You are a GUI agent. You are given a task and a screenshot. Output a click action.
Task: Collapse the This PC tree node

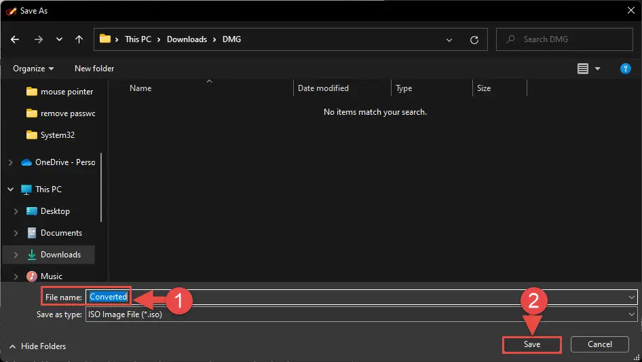(x=10, y=189)
